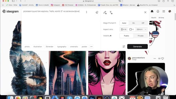Select 1:1 aspect ratio

tap(131, 29)
